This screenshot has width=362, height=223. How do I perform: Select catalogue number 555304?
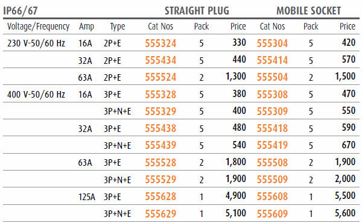(272, 43)
